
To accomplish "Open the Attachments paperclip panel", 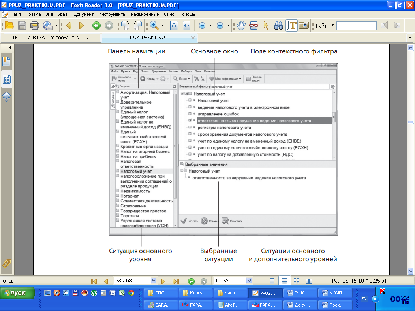I will tap(6, 263).
